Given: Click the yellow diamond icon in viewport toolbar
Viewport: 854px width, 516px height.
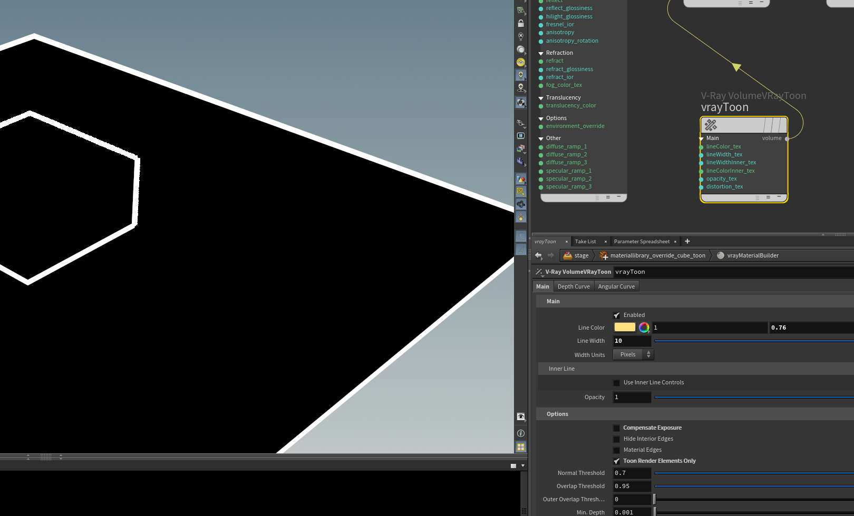Looking at the screenshot, I should click(521, 217).
